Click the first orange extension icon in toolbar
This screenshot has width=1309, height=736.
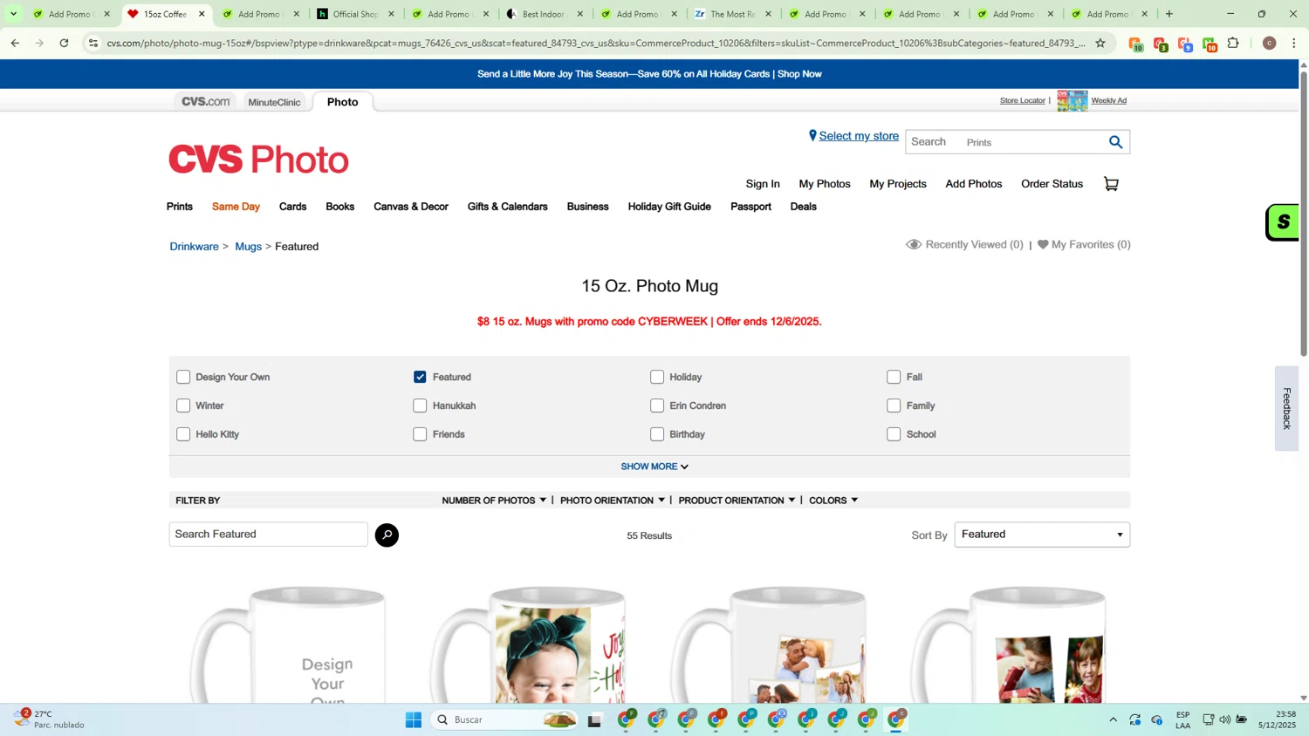tap(1135, 44)
